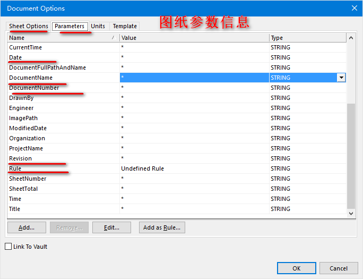Close the Document Options dialog
The image size is (363, 279).
354,8
